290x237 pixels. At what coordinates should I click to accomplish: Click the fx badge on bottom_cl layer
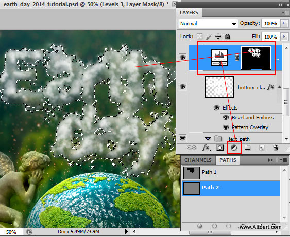(271, 87)
